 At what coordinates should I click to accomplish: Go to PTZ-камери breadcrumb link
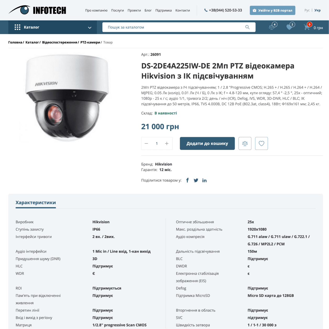(90, 42)
